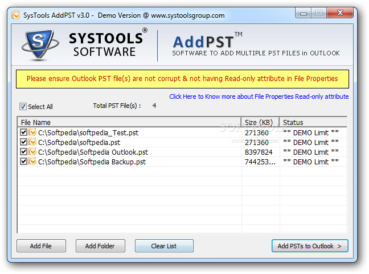
Task: Uncheck the Softpedia Outlook.pst checkbox
Action: point(23,151)
